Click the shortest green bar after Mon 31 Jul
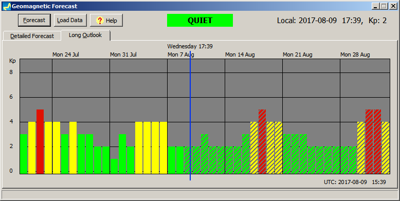Screen dimensions: 400x201 click(114, 167)
